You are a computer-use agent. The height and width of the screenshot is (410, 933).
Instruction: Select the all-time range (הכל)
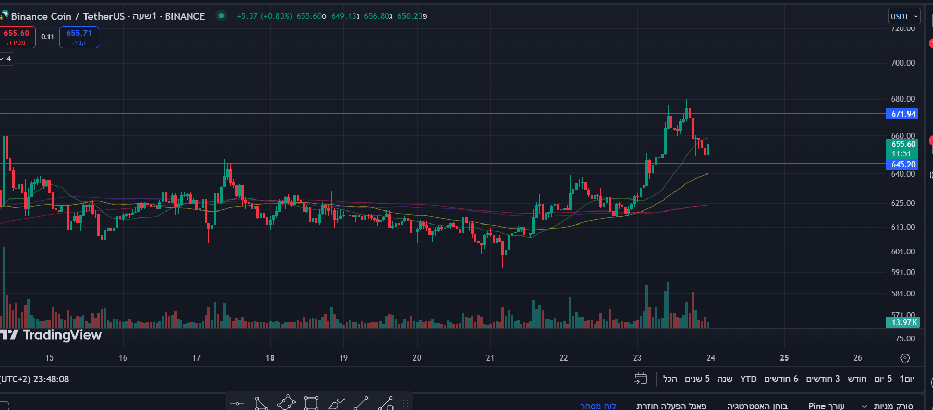tap(670, 379)
